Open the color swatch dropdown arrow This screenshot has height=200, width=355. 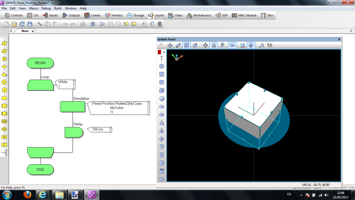(164, 52)
